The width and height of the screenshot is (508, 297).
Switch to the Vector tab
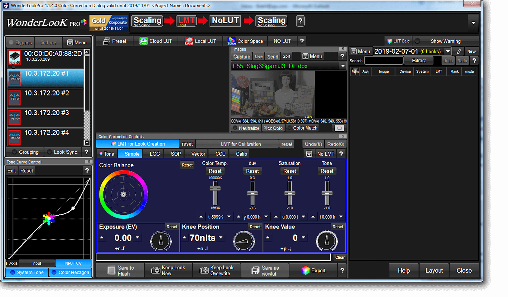[198, 154]
